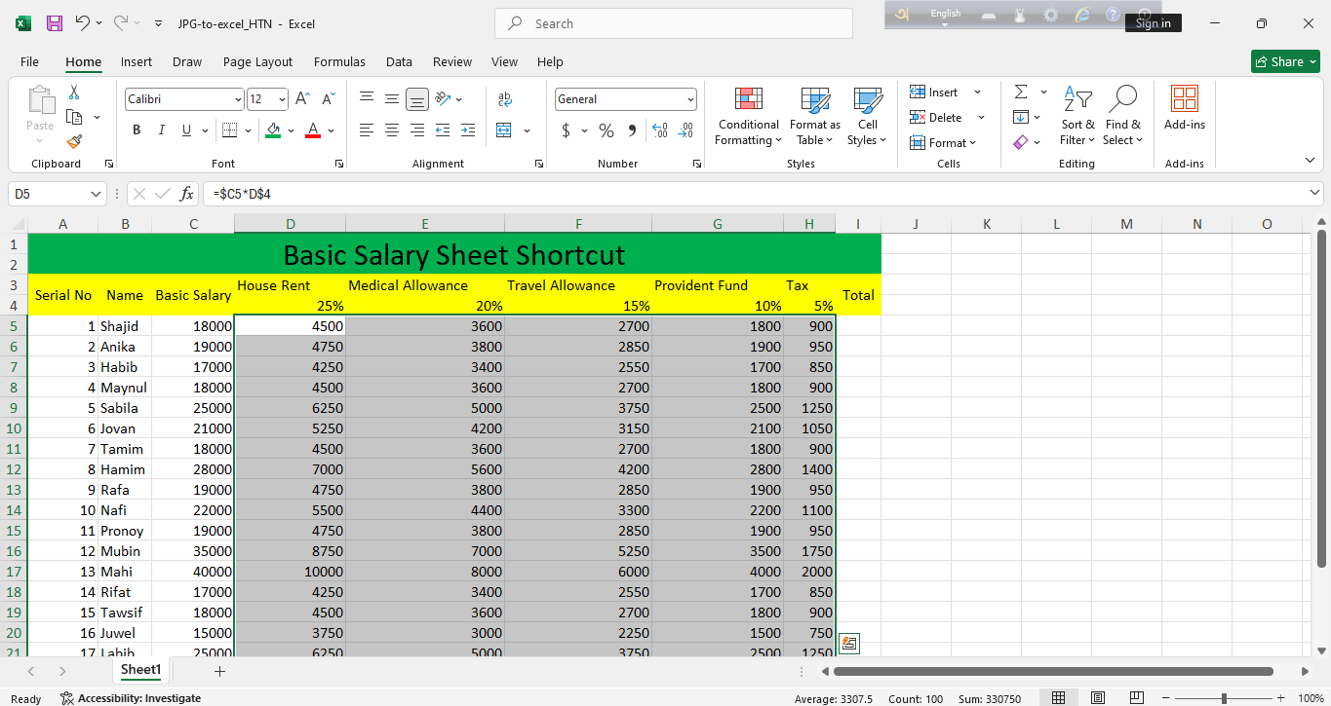
Task: Click the Conditional Formatting icon
Action: [748, 100]
